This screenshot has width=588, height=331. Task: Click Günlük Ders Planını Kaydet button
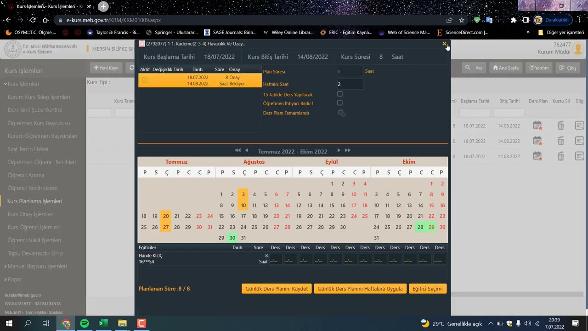pos(277,289)
